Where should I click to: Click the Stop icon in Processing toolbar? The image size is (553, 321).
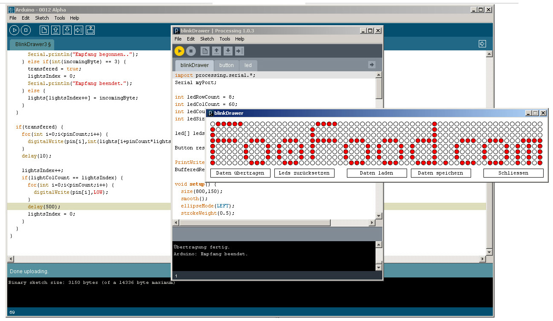point(191,51)
